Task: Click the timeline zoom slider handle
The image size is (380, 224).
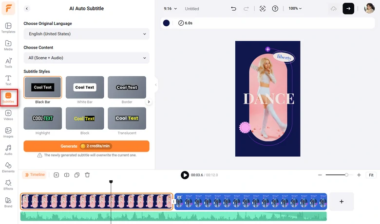Action: (x=346, y=175)
